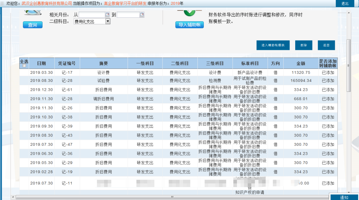
Task: Click the 标准科目 column header
Action: pyautogui.click(x=250, y=64)
